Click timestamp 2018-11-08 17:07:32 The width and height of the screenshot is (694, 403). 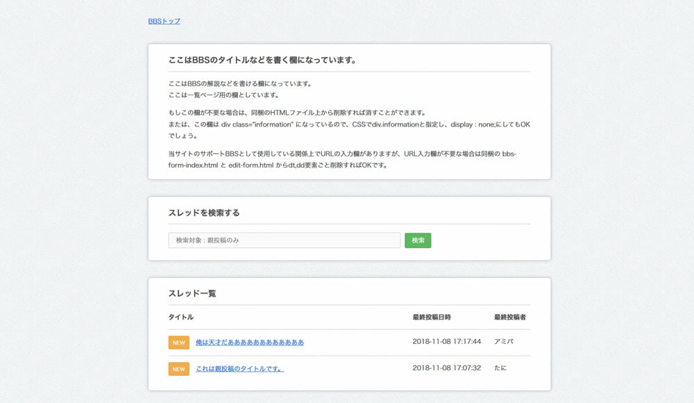446,368
